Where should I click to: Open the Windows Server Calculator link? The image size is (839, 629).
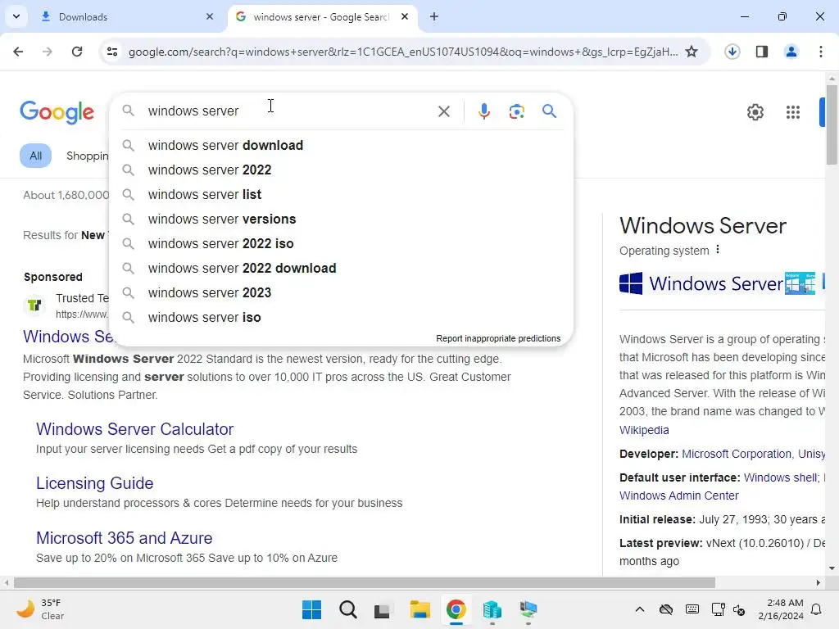pyautogui.click(x=135, y=429)
